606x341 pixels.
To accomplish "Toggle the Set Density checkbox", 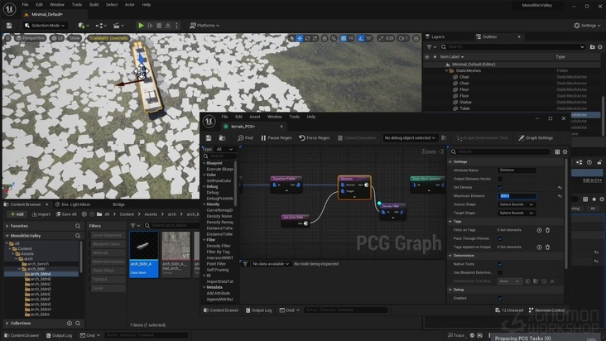I will coord(500,187).
